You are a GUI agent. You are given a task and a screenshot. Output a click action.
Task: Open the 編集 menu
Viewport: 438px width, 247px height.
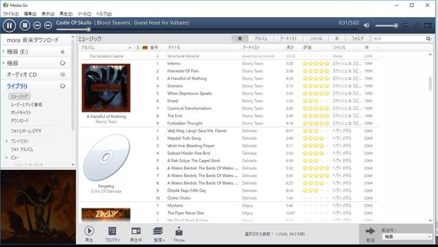tap(30, 14)
